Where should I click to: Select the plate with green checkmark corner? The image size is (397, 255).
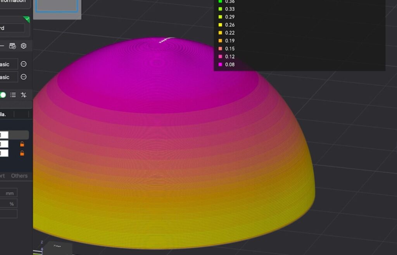[16, 23]
